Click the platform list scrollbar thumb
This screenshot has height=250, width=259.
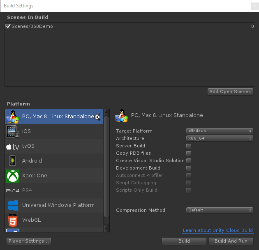click(x=106, y=167)
